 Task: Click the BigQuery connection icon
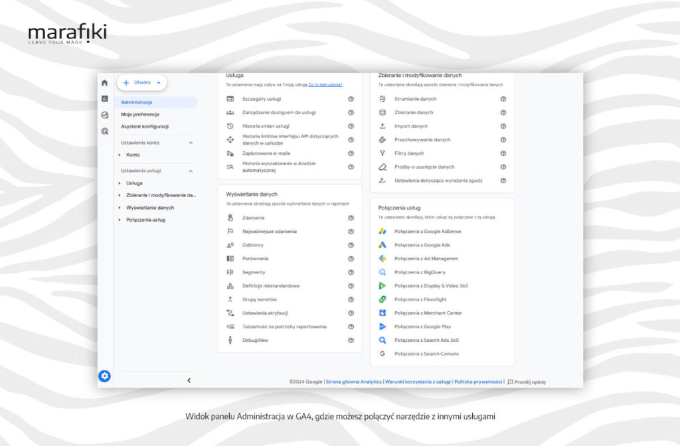click(x=382, y=272)
